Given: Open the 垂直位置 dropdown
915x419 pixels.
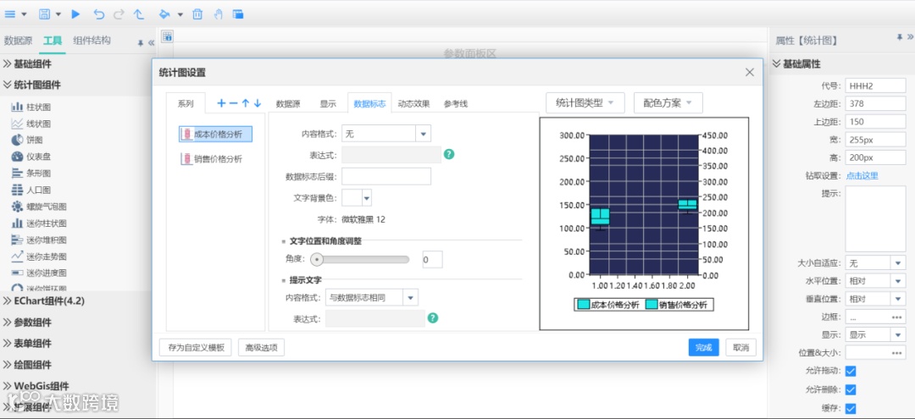Looking at the screenshot, I should pyautogui.click(x=875, y=298).
